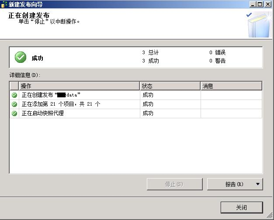Viewport: 274px width, 220px height.
Task: Select the 正在启动快照代理 row
Action: (136, 113)
